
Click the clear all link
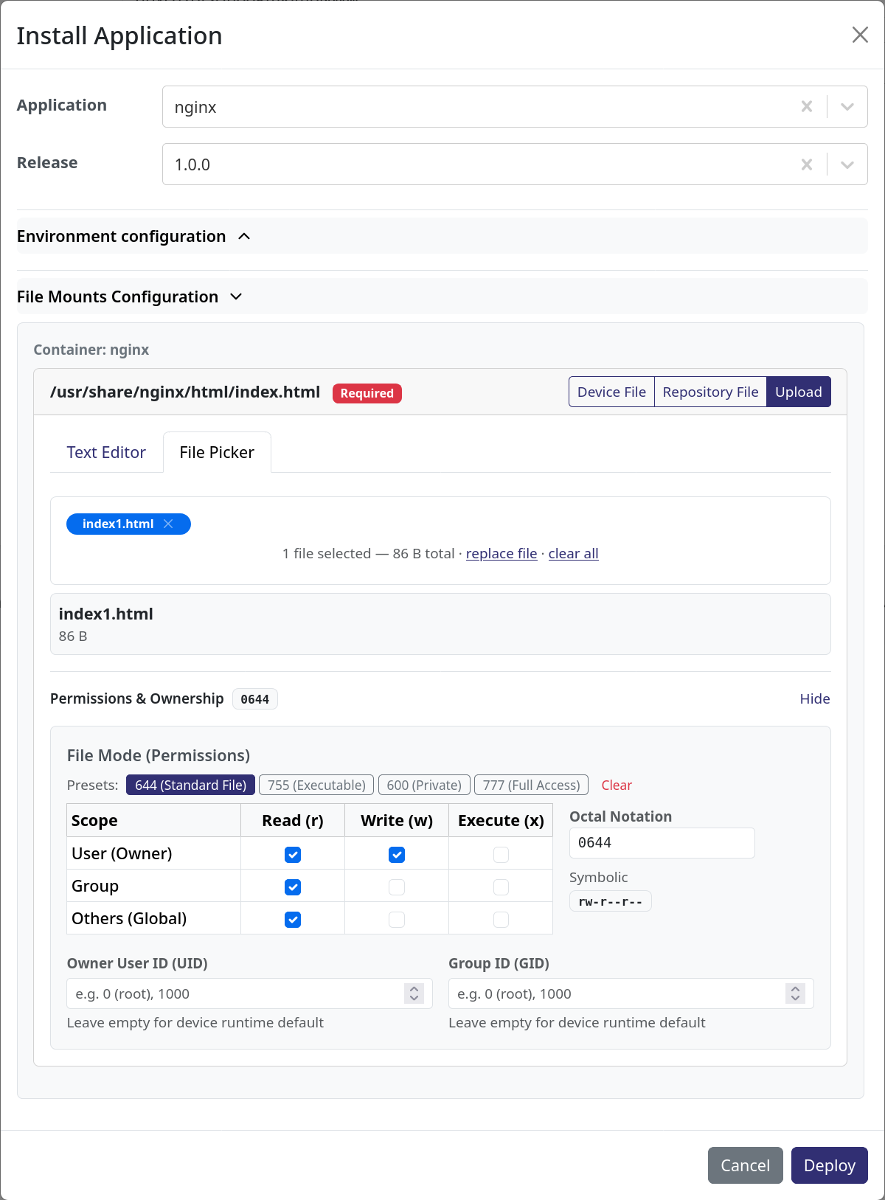pyautogui.click(x=573, y=553)
